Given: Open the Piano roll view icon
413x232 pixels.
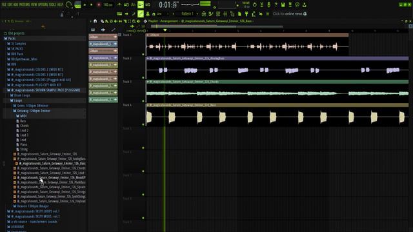Looking at the screenshot, I should click(211, 14).
